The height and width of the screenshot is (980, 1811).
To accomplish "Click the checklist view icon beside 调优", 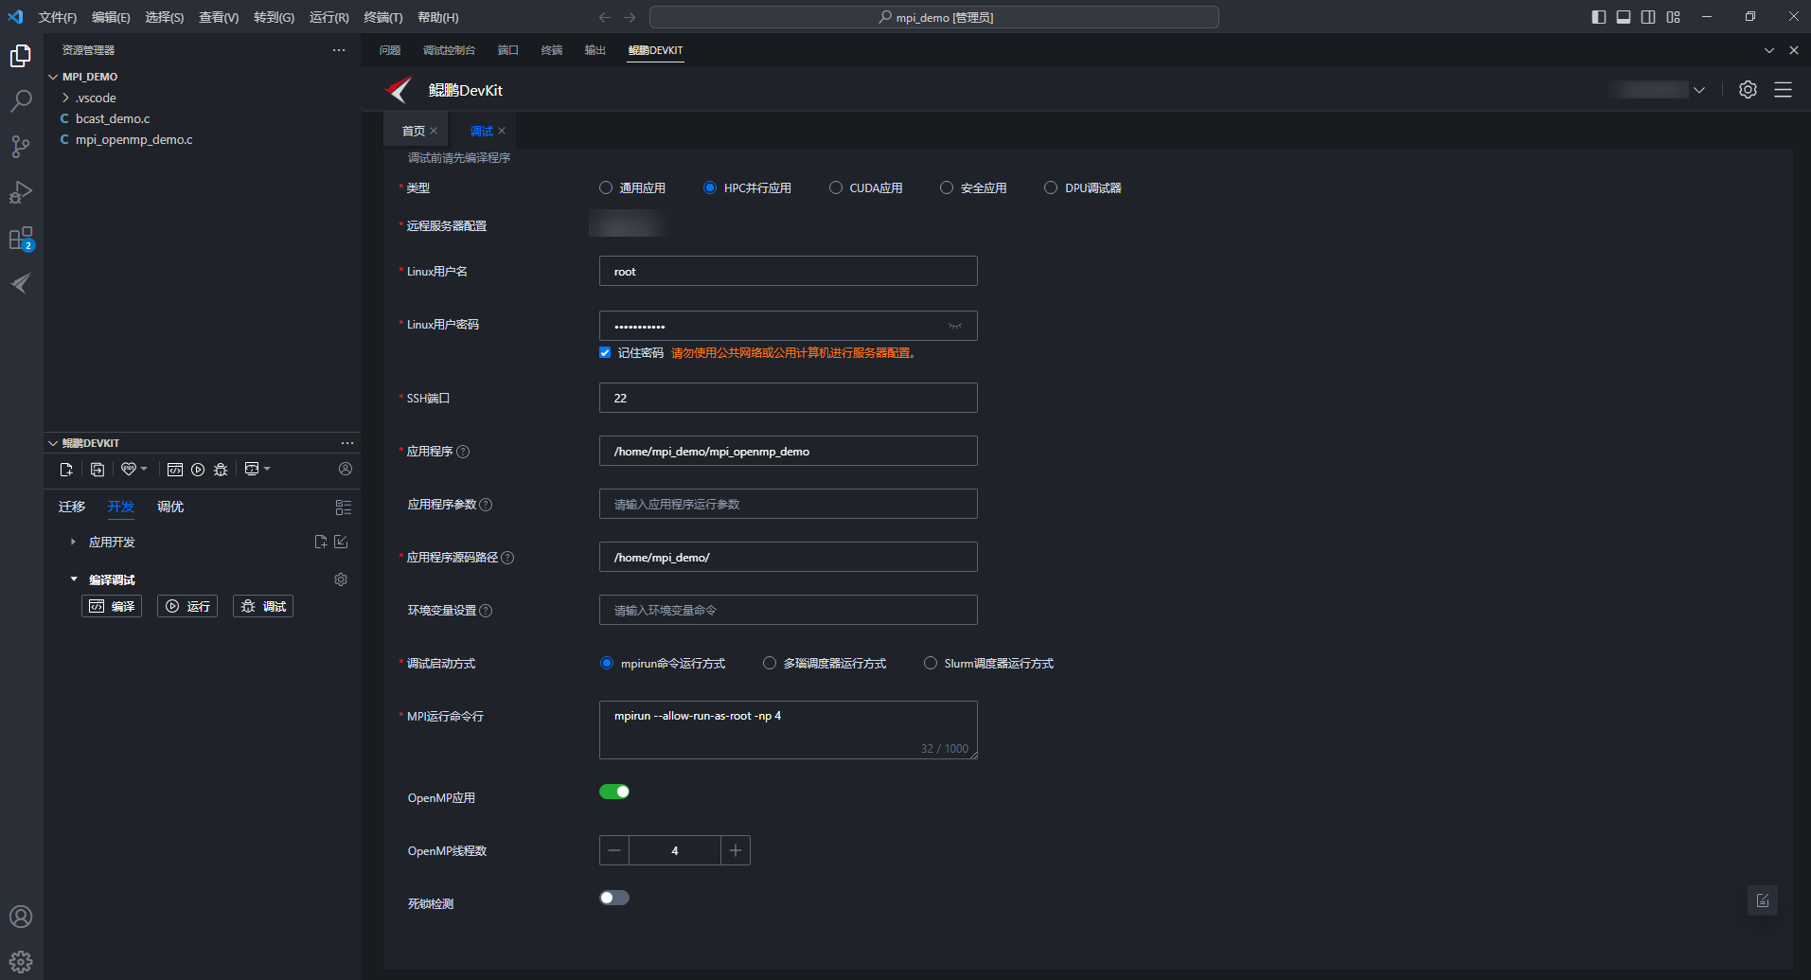I will point(344,508).
